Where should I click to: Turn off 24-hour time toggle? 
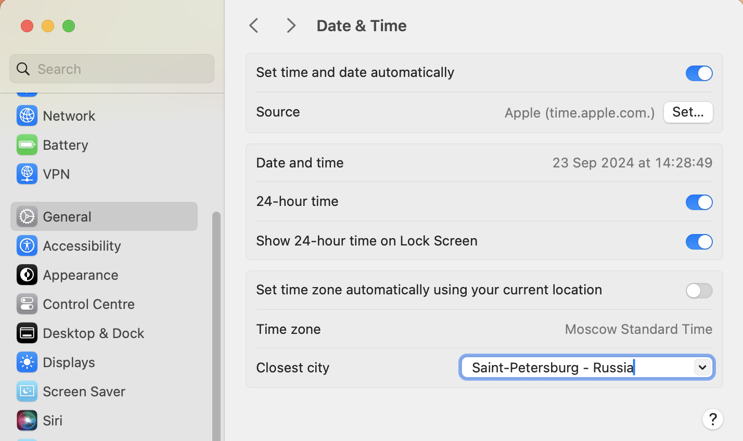(x=698, y=202)
